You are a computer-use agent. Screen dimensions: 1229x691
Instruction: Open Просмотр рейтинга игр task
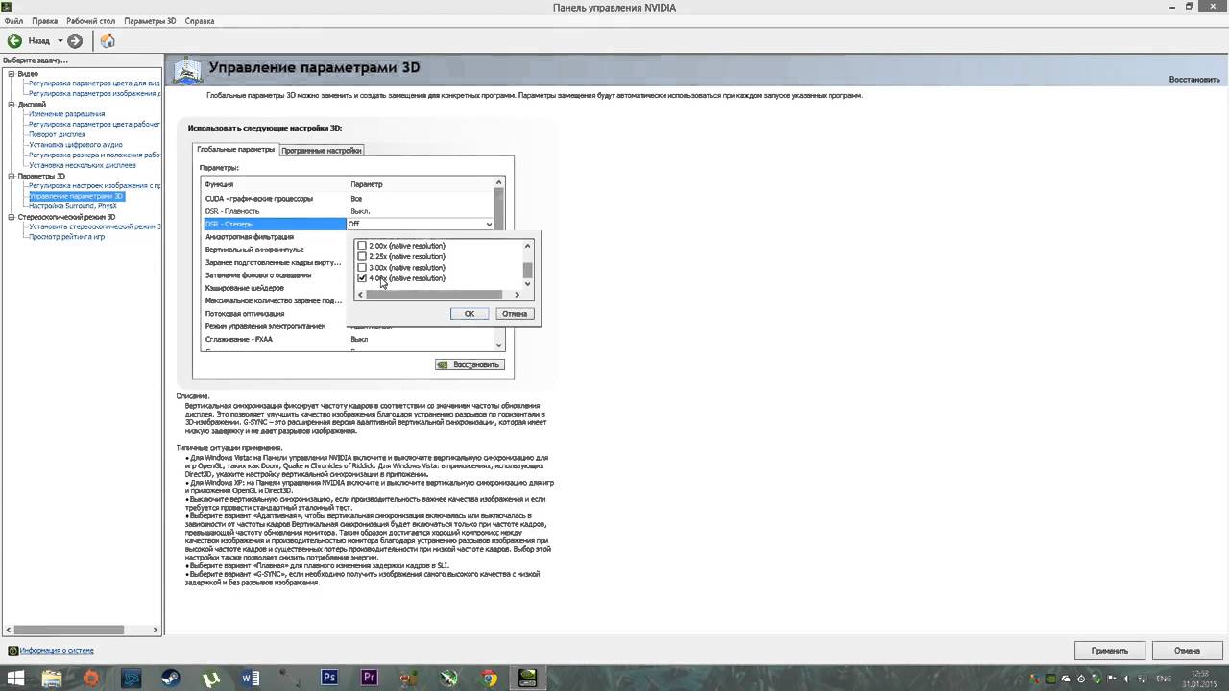pyautogui.click(x=66, y=237)
